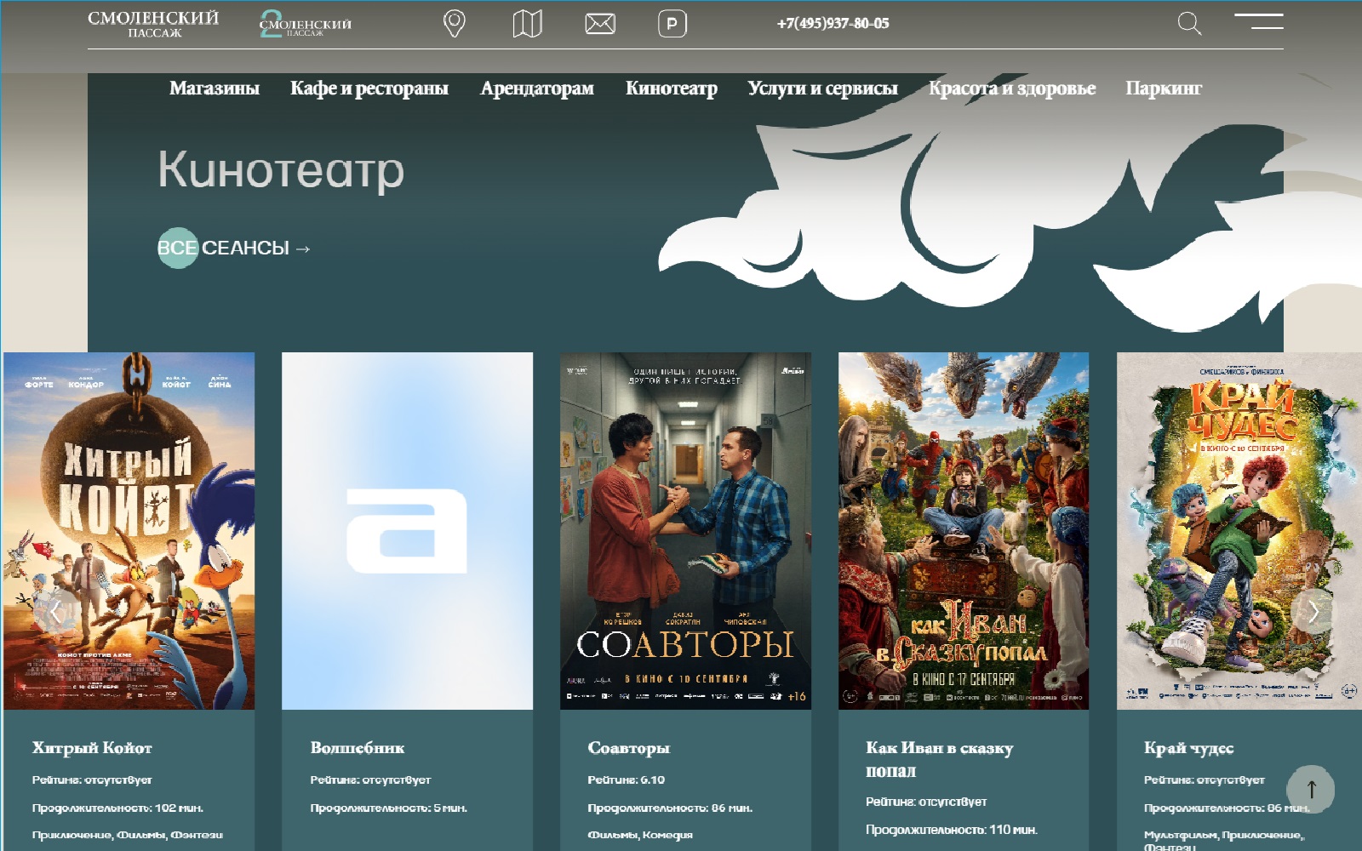Click the parking P icon
1362x851 pixels.
672,24
